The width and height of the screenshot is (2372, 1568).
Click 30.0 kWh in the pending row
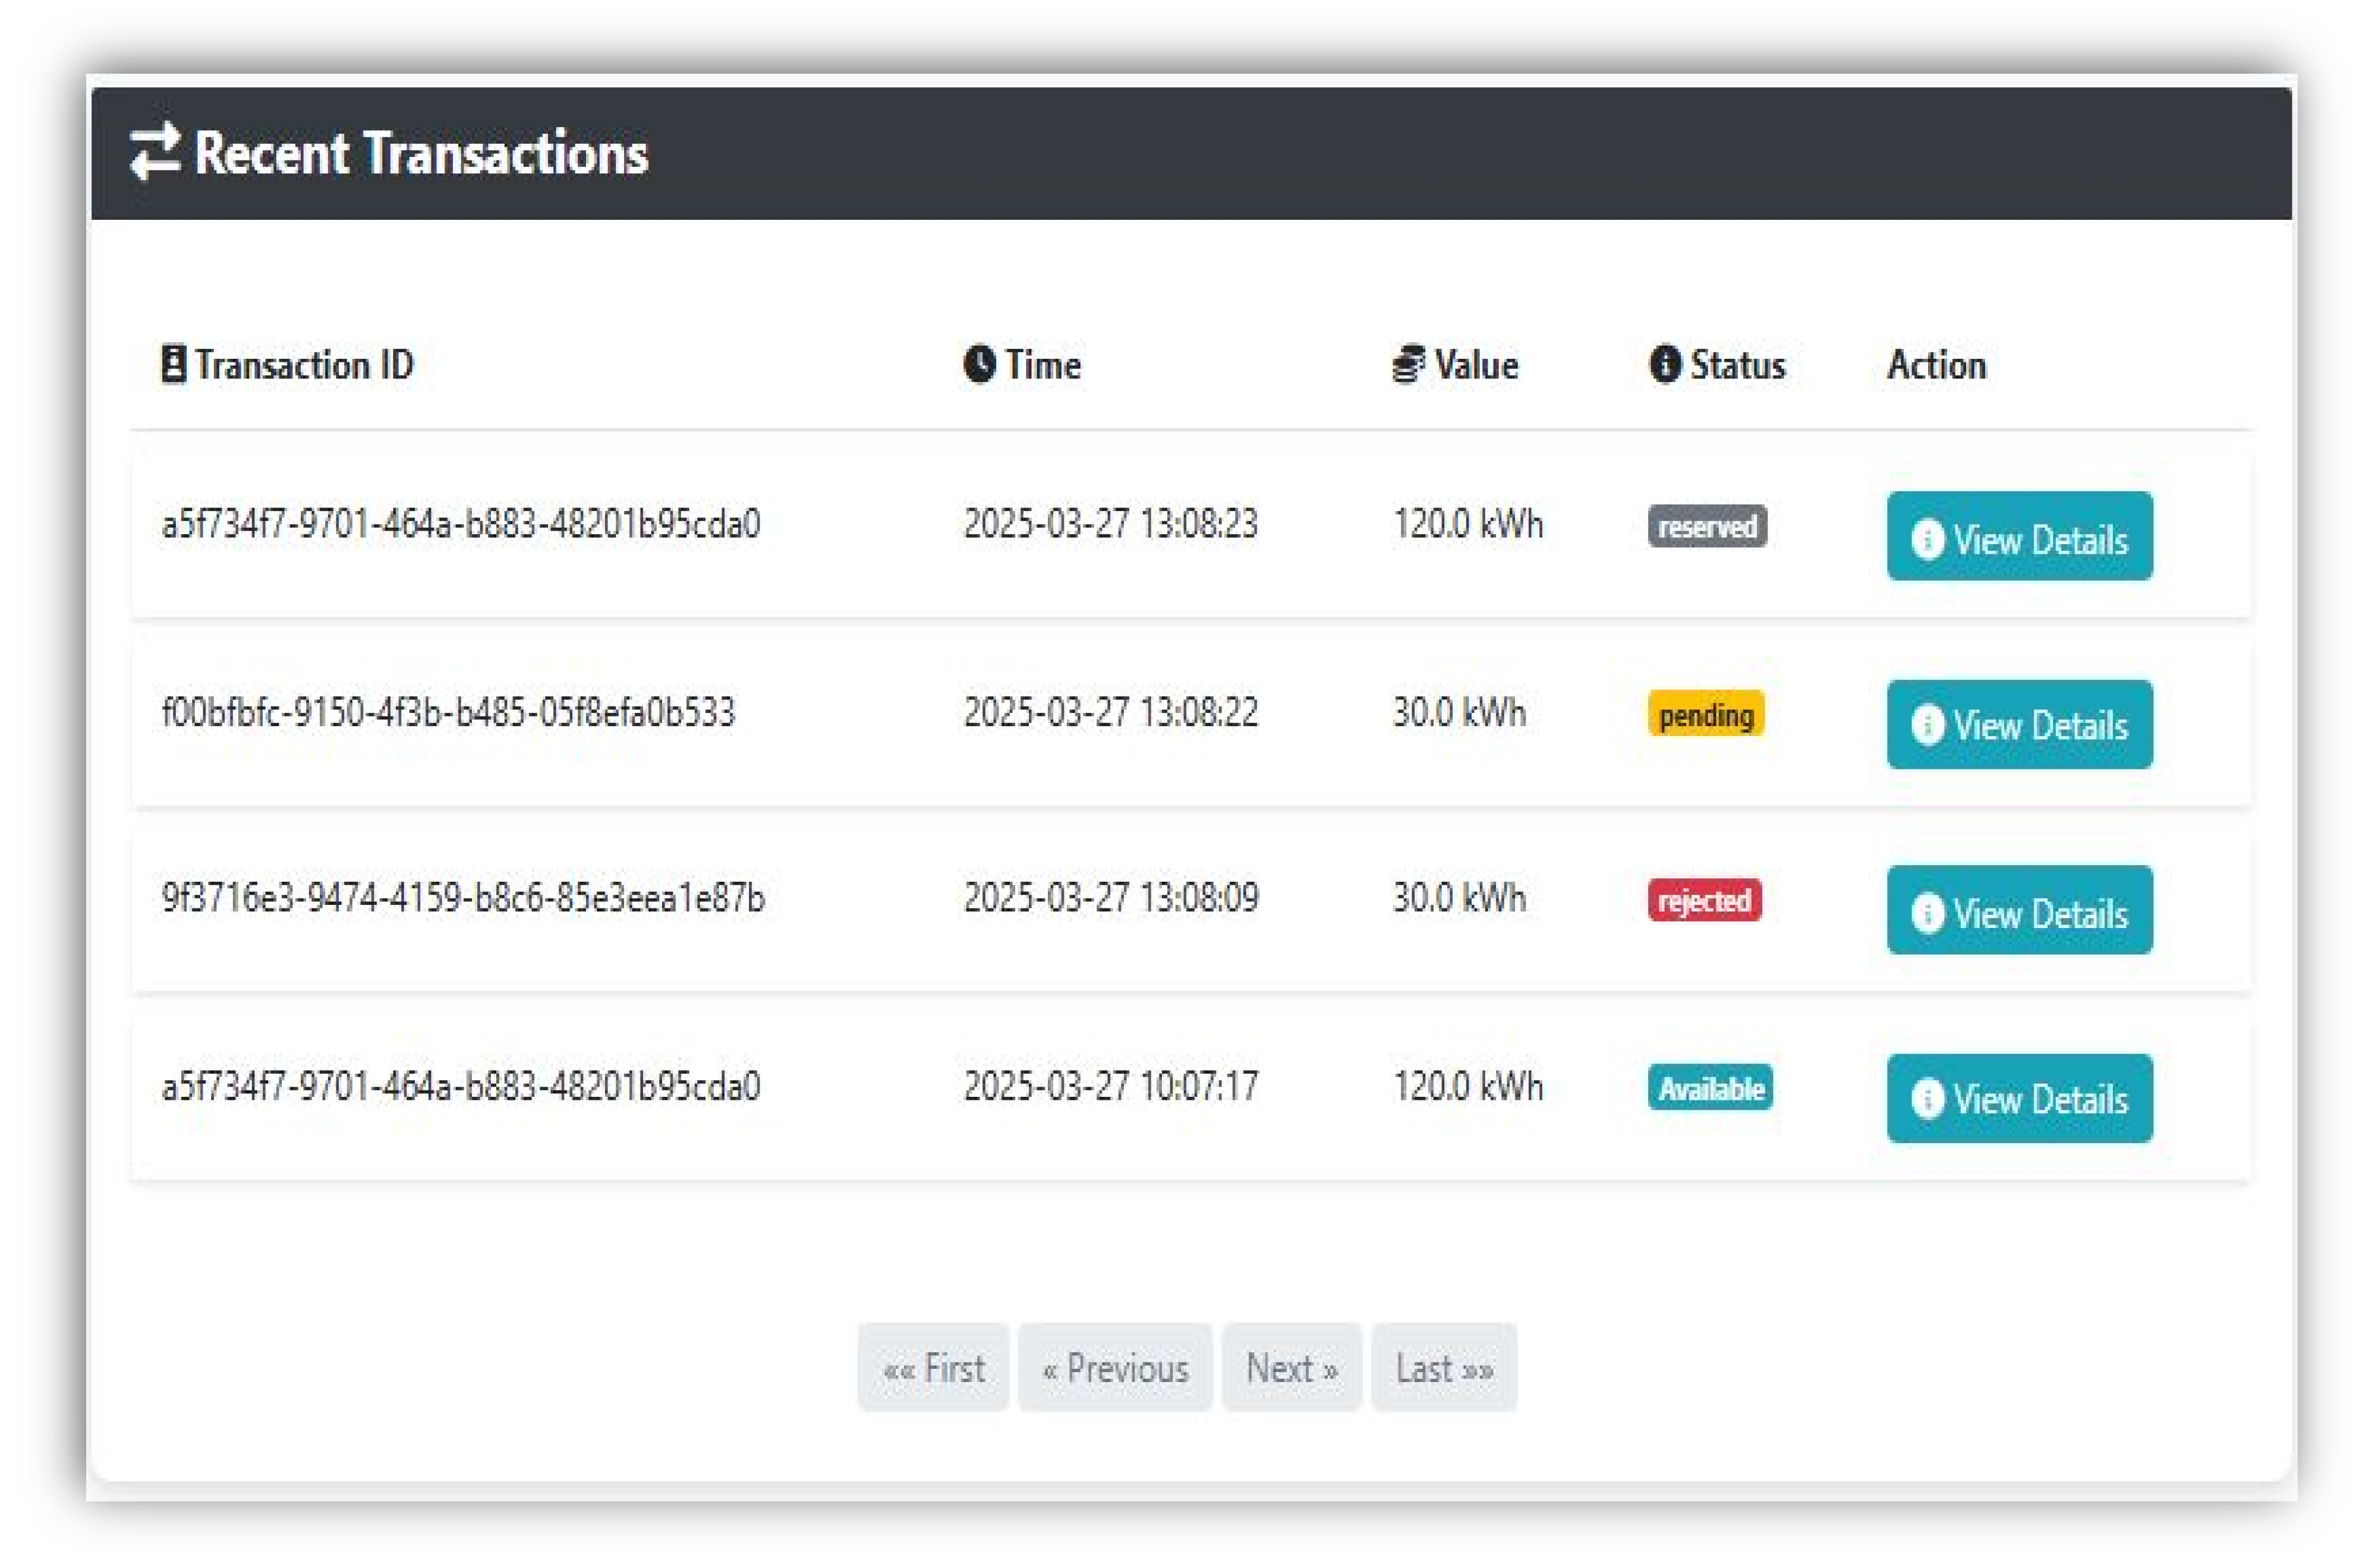pyautogui.click(x=1459, y=712)
